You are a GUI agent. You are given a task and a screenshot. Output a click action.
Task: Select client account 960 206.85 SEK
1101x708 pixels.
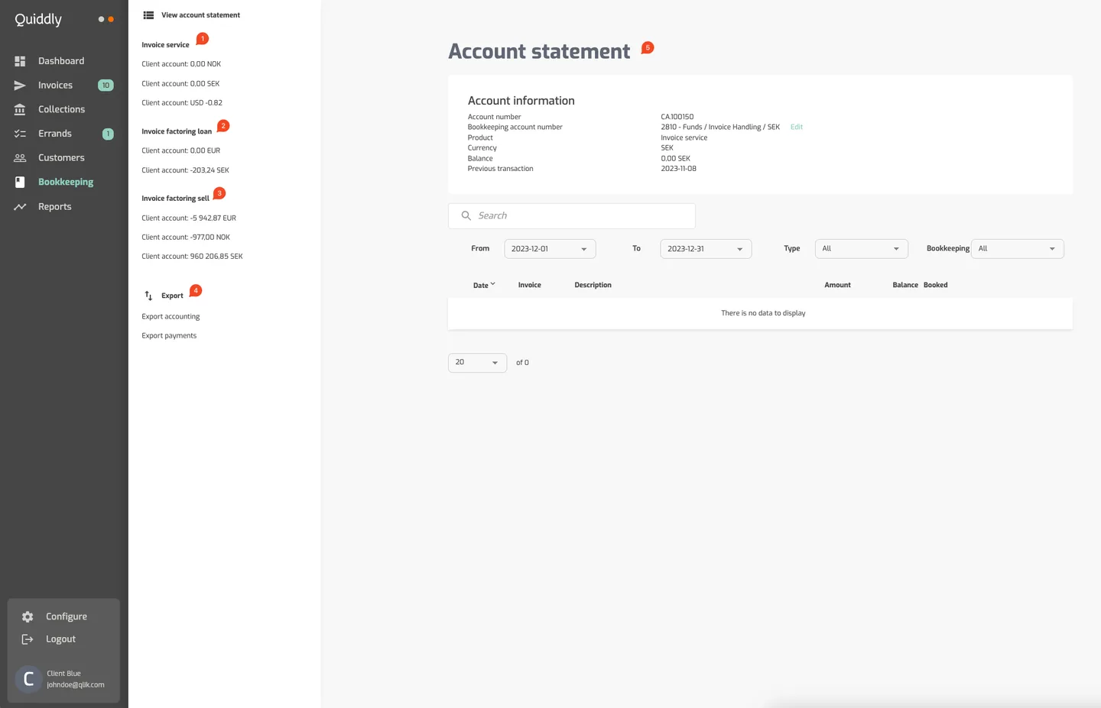pyautogui.click(x=192, y=257)
